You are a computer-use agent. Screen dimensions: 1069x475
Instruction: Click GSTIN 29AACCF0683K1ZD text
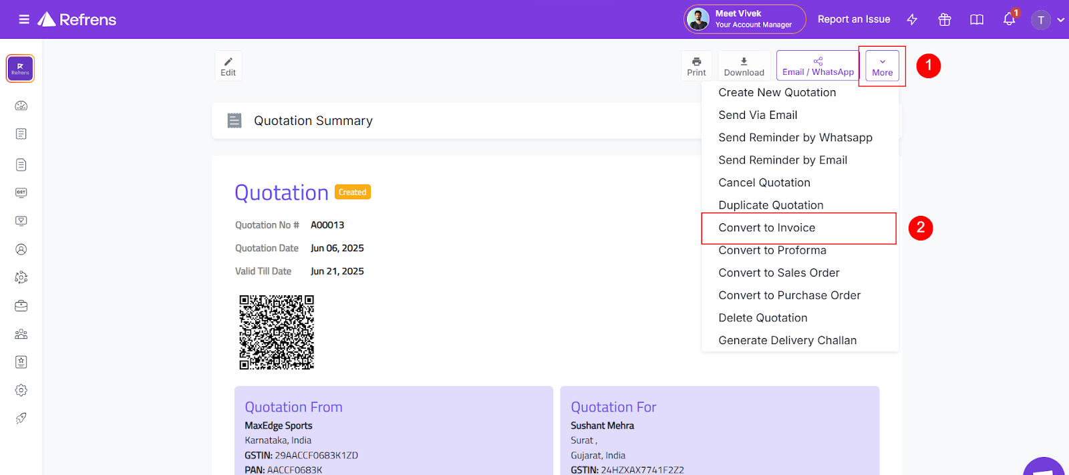click(301, 456)
